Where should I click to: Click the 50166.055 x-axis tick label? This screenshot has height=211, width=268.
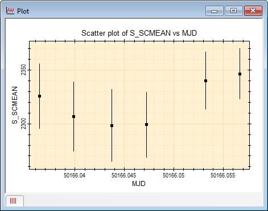pyautogui.click(x=222, y=175)
